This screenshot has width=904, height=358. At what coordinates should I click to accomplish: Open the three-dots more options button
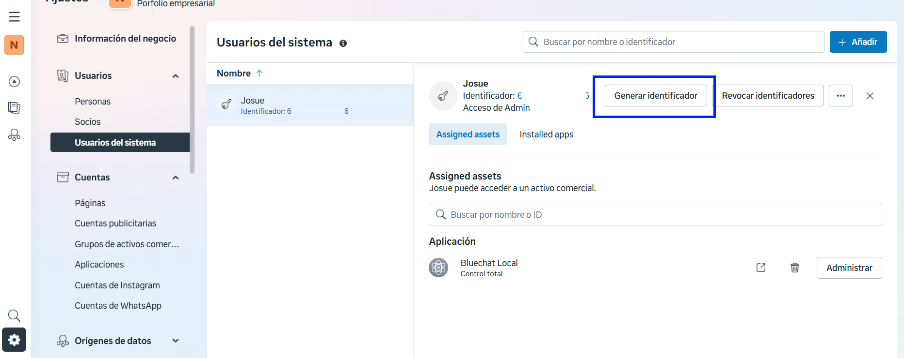(840, 96)
